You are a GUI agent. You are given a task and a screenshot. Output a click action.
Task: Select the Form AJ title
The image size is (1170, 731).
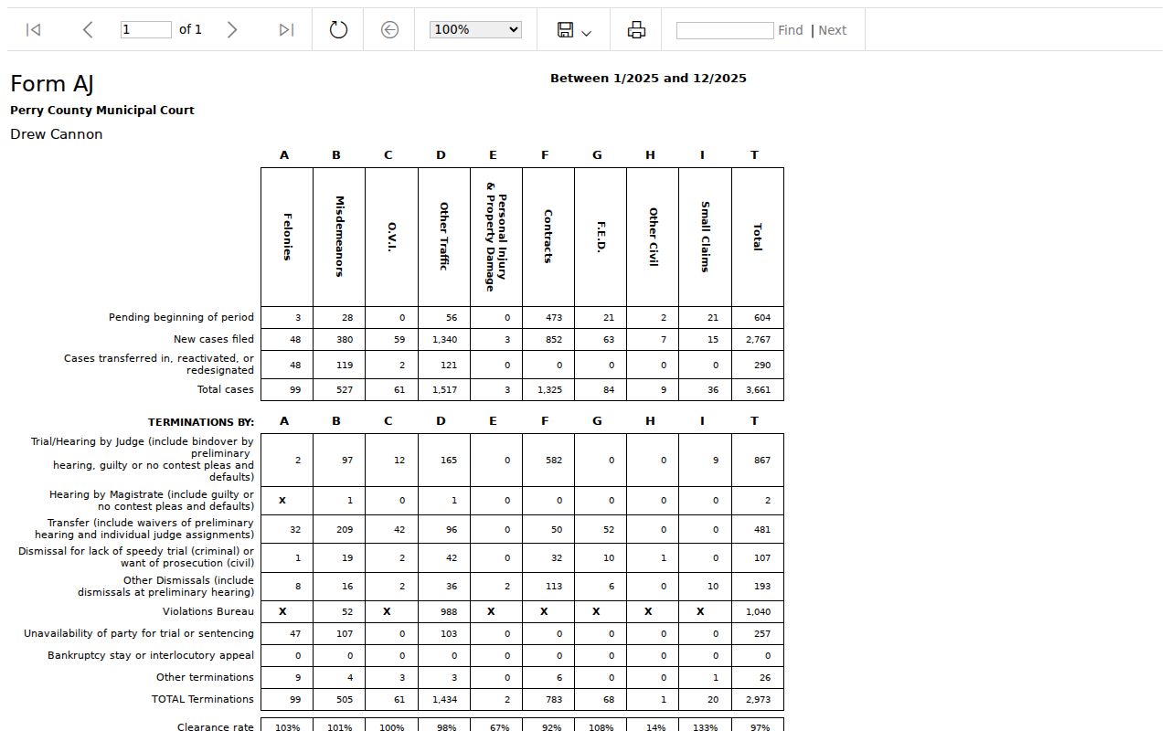click(52, 84)
